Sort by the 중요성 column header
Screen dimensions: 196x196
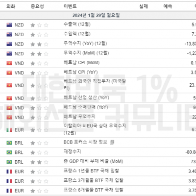point(37,6)
